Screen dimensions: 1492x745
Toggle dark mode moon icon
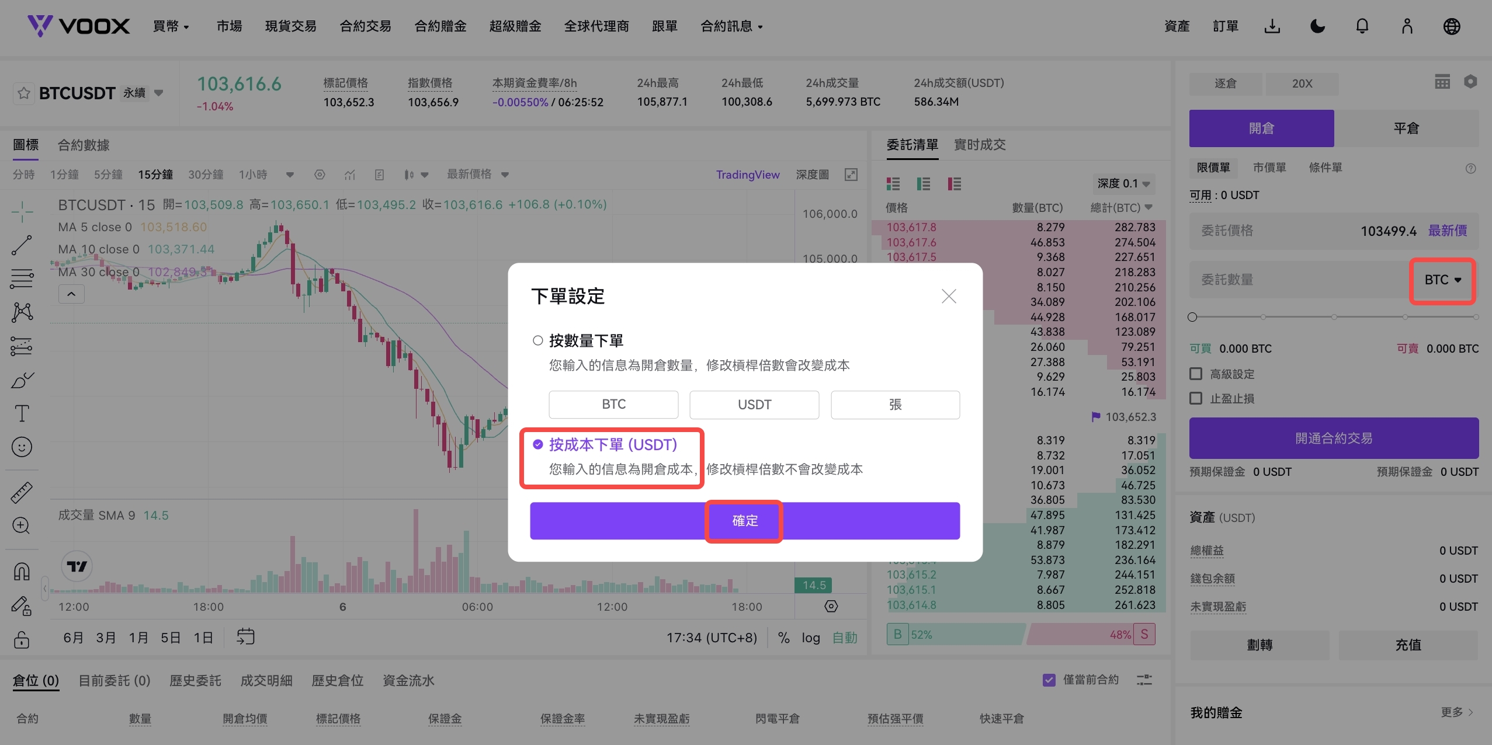pos(1317,26)
